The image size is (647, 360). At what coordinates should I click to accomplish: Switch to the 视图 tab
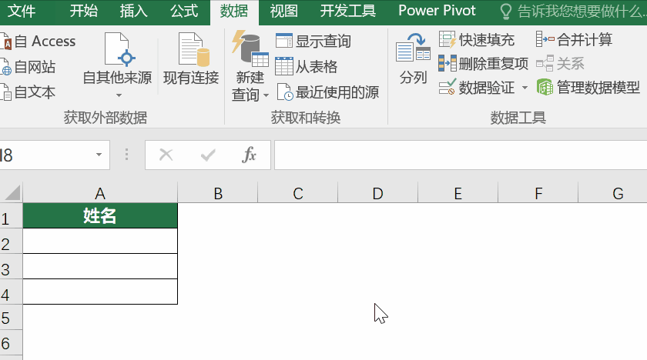pyautogui.click(x=284, y=11)
